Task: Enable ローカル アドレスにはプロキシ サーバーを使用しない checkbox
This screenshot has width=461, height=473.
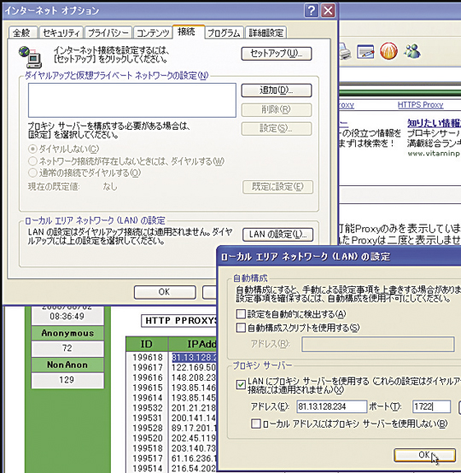Action: (x=256, y=423)
